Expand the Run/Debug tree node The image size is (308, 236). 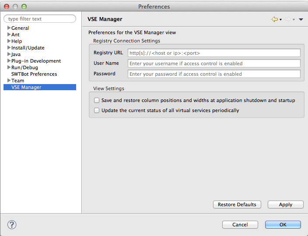click(9, 67)
